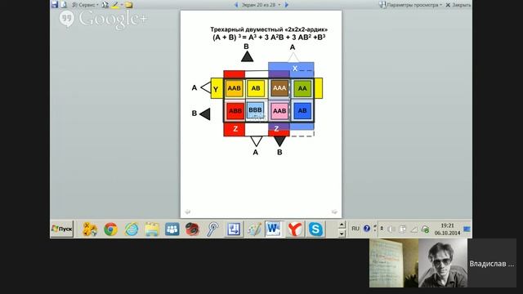Open Google Chrome from the taskbar

click(x=110, y=229)
